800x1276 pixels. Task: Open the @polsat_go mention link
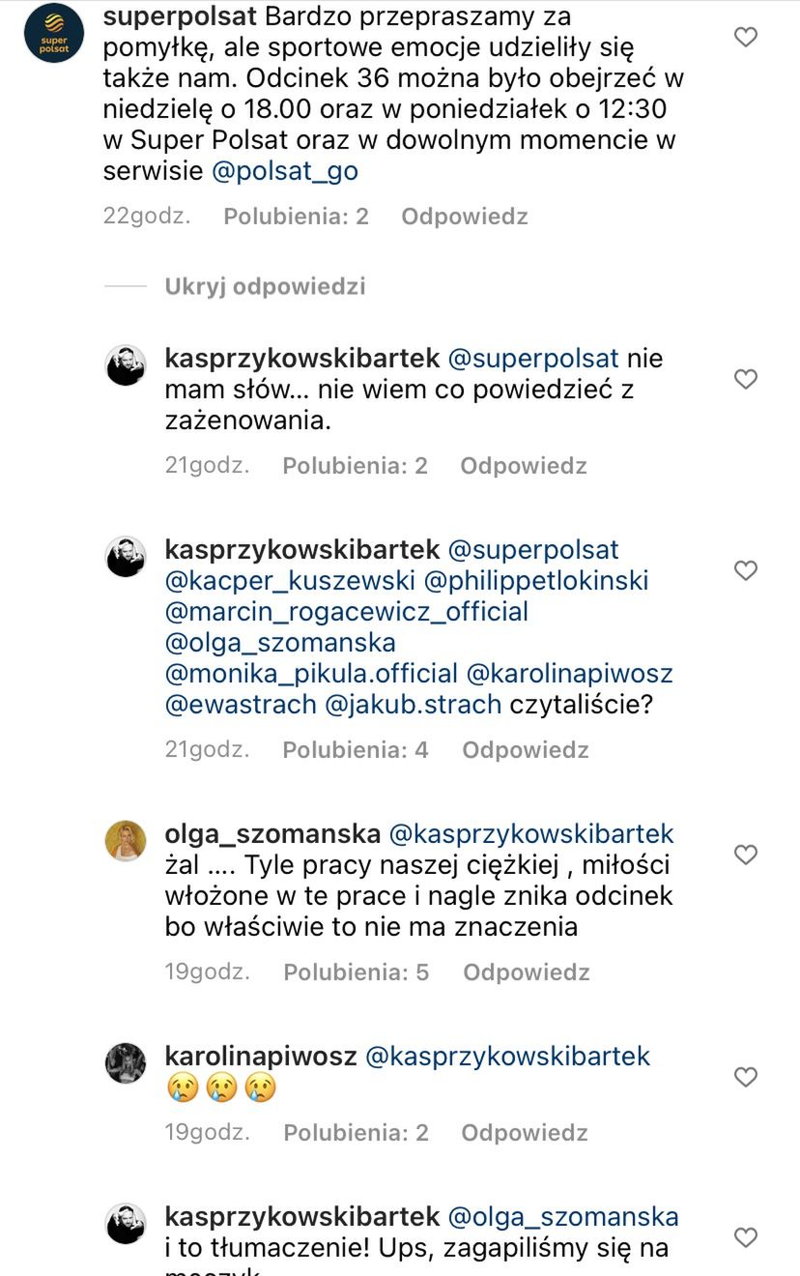[x=285, y=171]
